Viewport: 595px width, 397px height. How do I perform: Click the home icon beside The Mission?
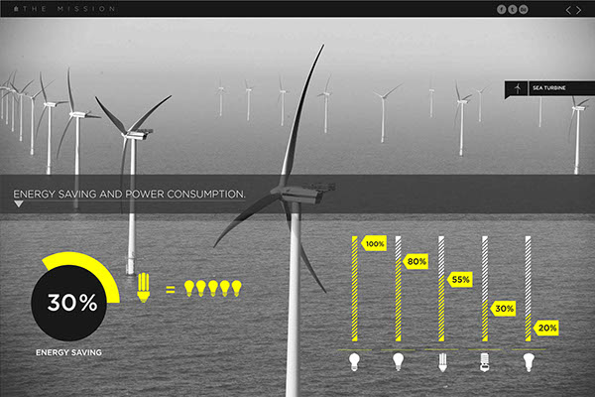[16, 9]
